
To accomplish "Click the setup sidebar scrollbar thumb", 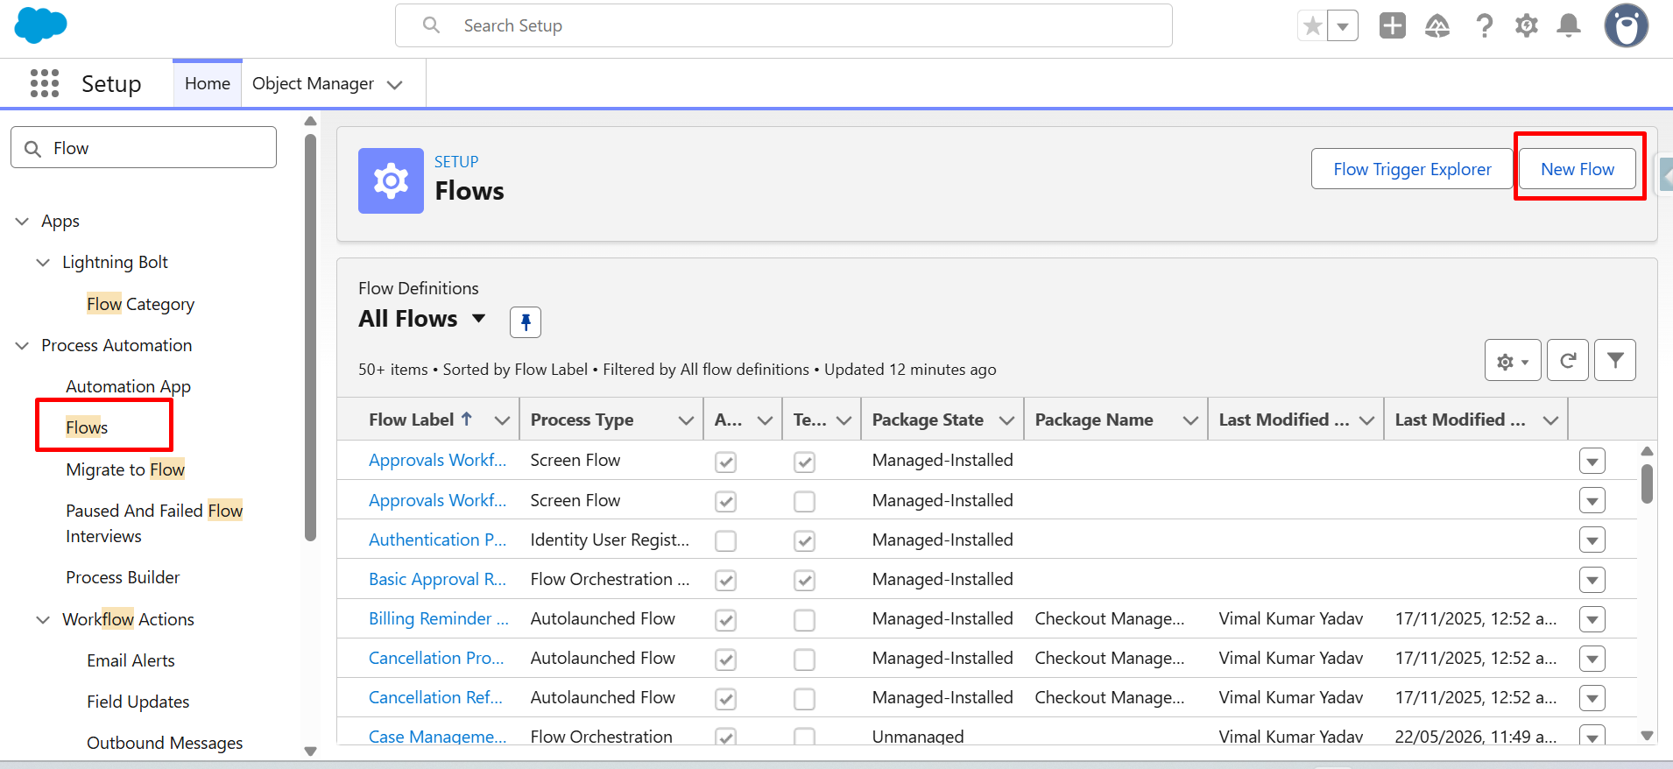I will pyautogui.click(x=310, y=337).
